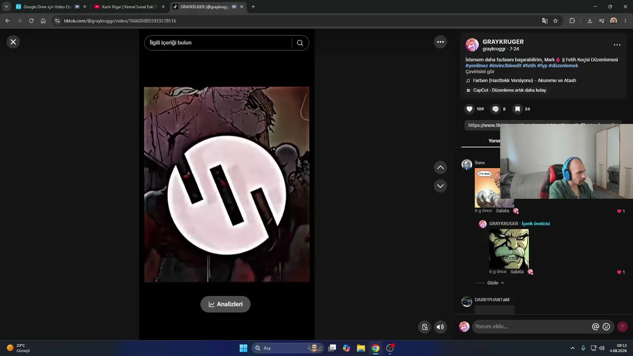Collapse replies with the Gizle button

(x=496, y=283)
